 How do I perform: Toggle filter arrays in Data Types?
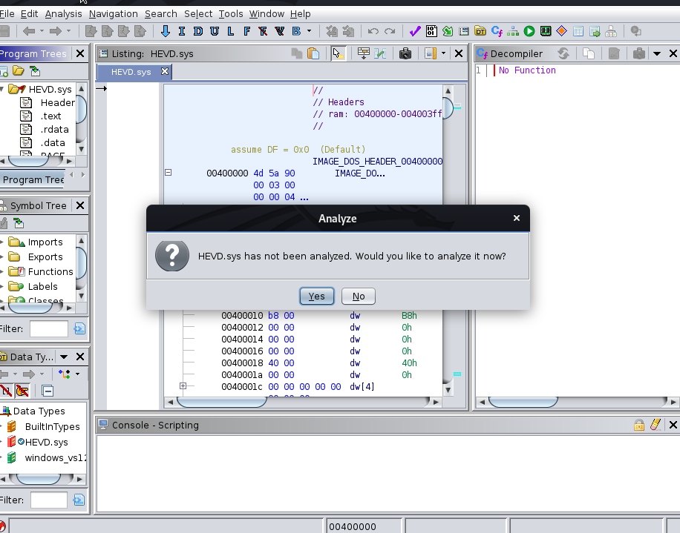pos(6,391)
